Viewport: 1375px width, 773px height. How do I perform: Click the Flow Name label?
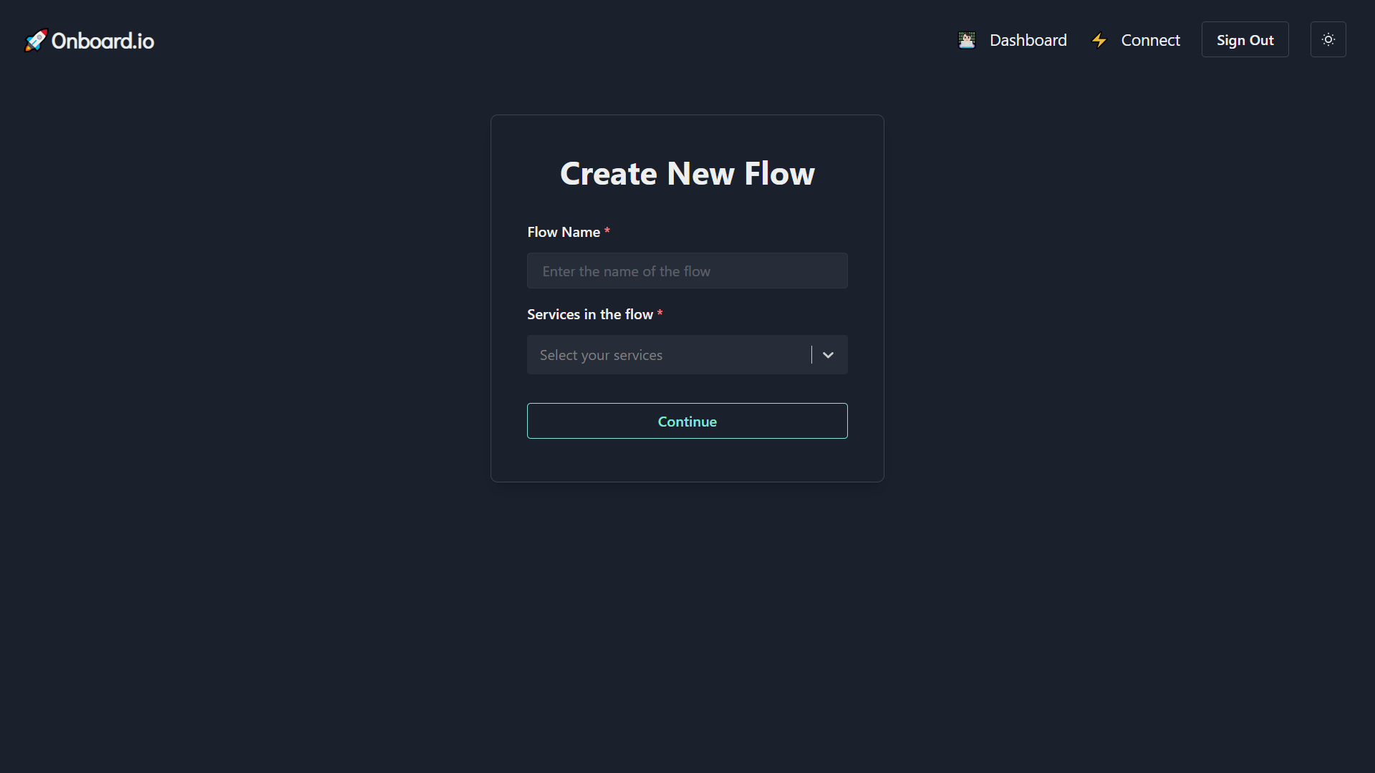[x=564, y=232]
